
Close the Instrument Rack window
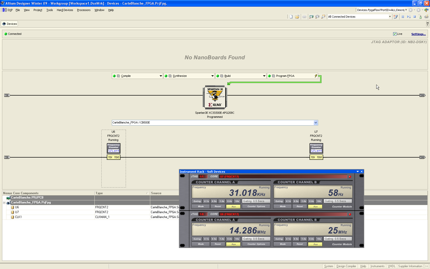[x=362, y=172]
